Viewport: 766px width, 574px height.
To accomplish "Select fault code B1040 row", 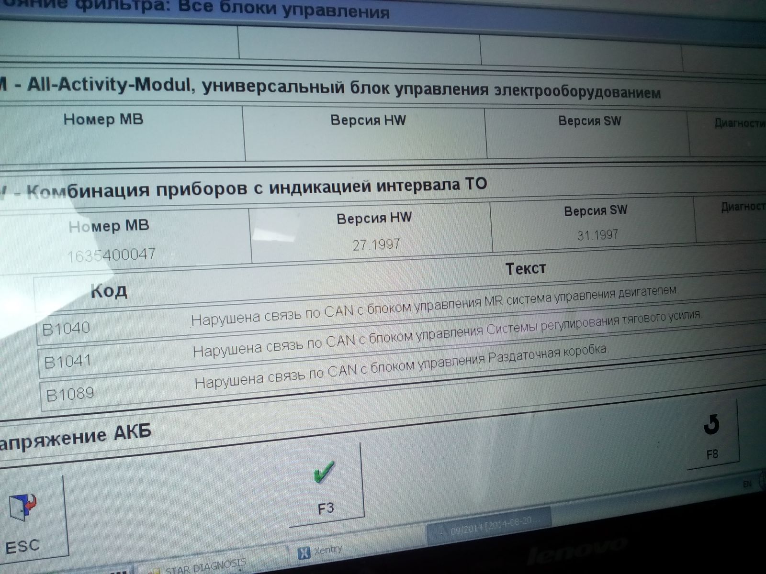I will coord(67,329).
